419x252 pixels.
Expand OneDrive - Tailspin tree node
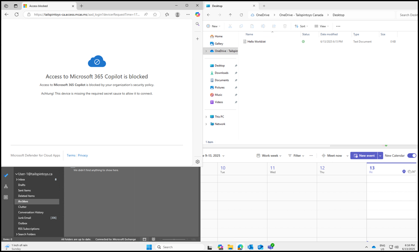coord(206,51)
